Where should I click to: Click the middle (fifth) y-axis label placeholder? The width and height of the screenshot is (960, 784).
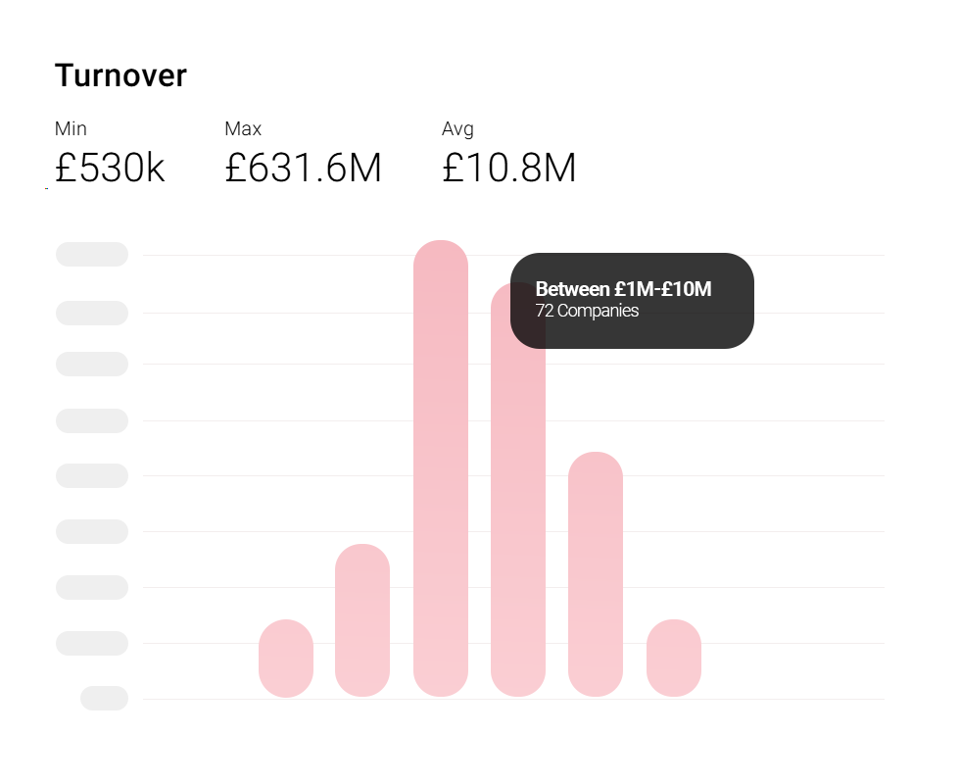point(92,475)
